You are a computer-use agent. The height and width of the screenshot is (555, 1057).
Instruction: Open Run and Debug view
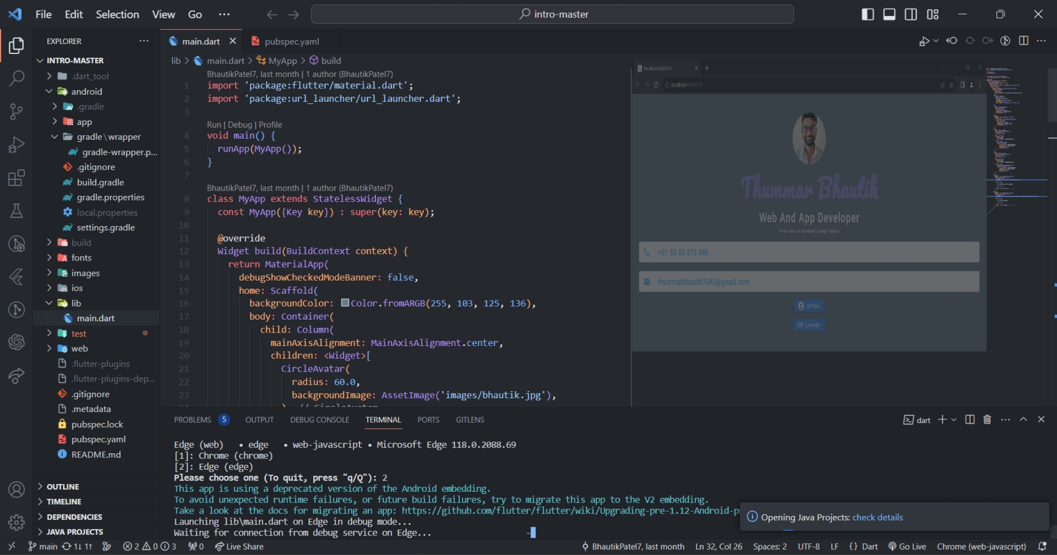(16, 144)
